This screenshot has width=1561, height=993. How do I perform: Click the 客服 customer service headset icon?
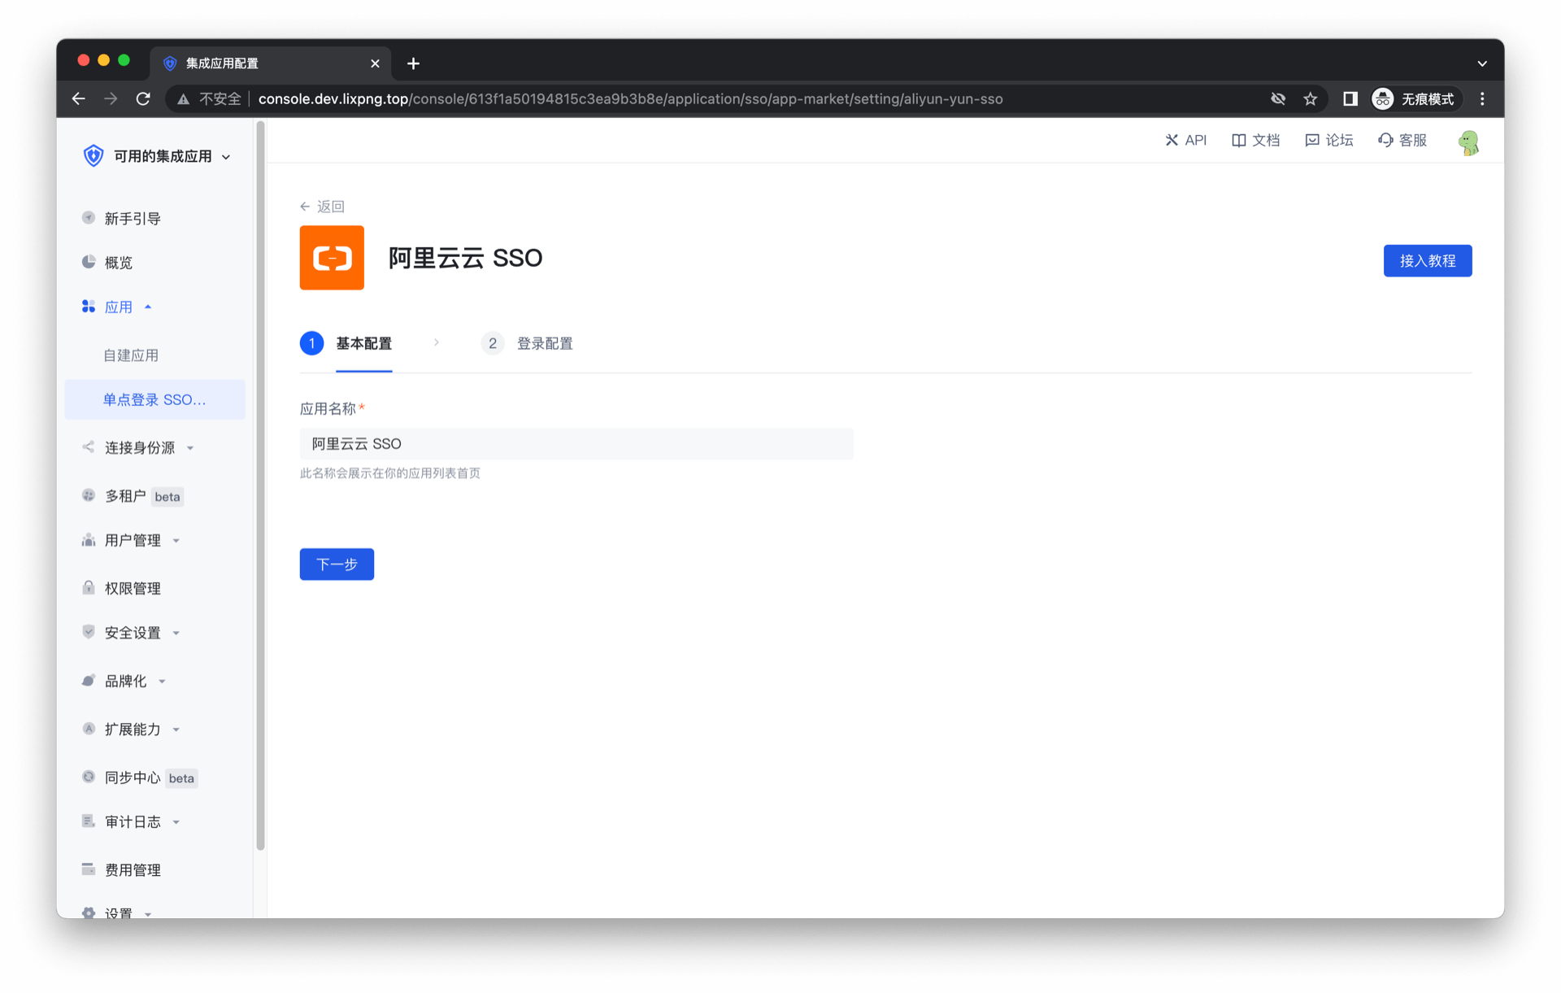1385,140
